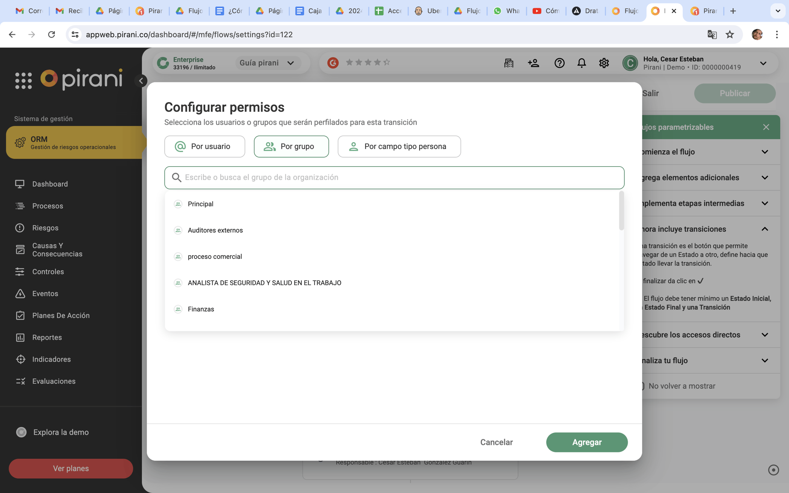Click the Agregar button
The width and height of the screenshot is (789, 493).
(x=586, y=442)
